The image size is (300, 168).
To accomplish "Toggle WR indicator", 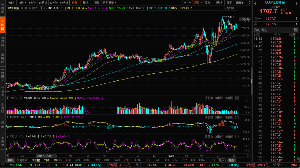I will coord(97,160).
